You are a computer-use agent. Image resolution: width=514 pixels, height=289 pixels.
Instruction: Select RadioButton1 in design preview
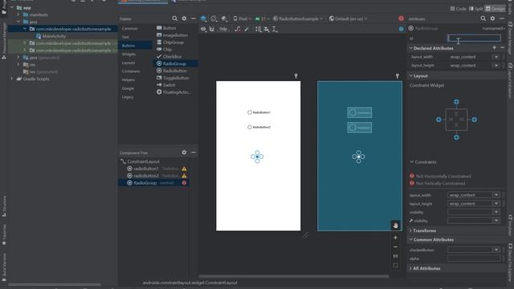click(259, 112)
